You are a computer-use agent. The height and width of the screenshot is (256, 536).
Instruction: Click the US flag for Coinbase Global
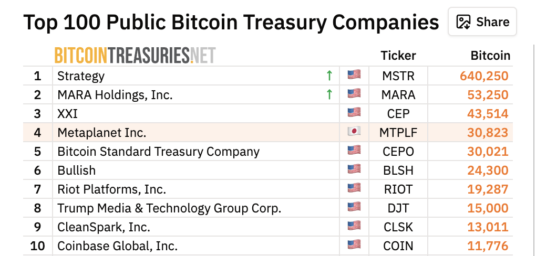point(354,245)
